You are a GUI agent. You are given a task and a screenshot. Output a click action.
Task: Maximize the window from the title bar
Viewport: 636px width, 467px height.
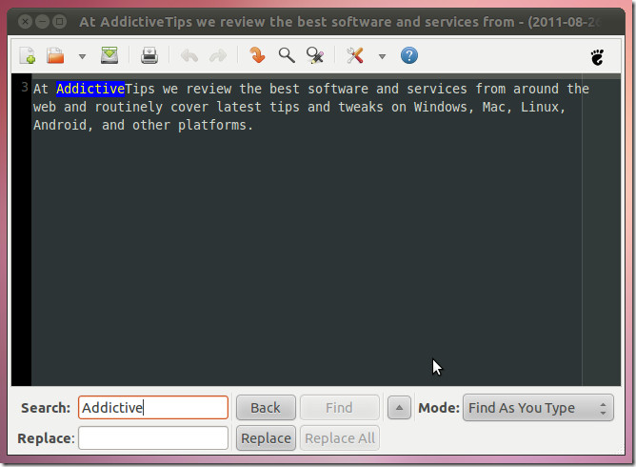(59, 22)
